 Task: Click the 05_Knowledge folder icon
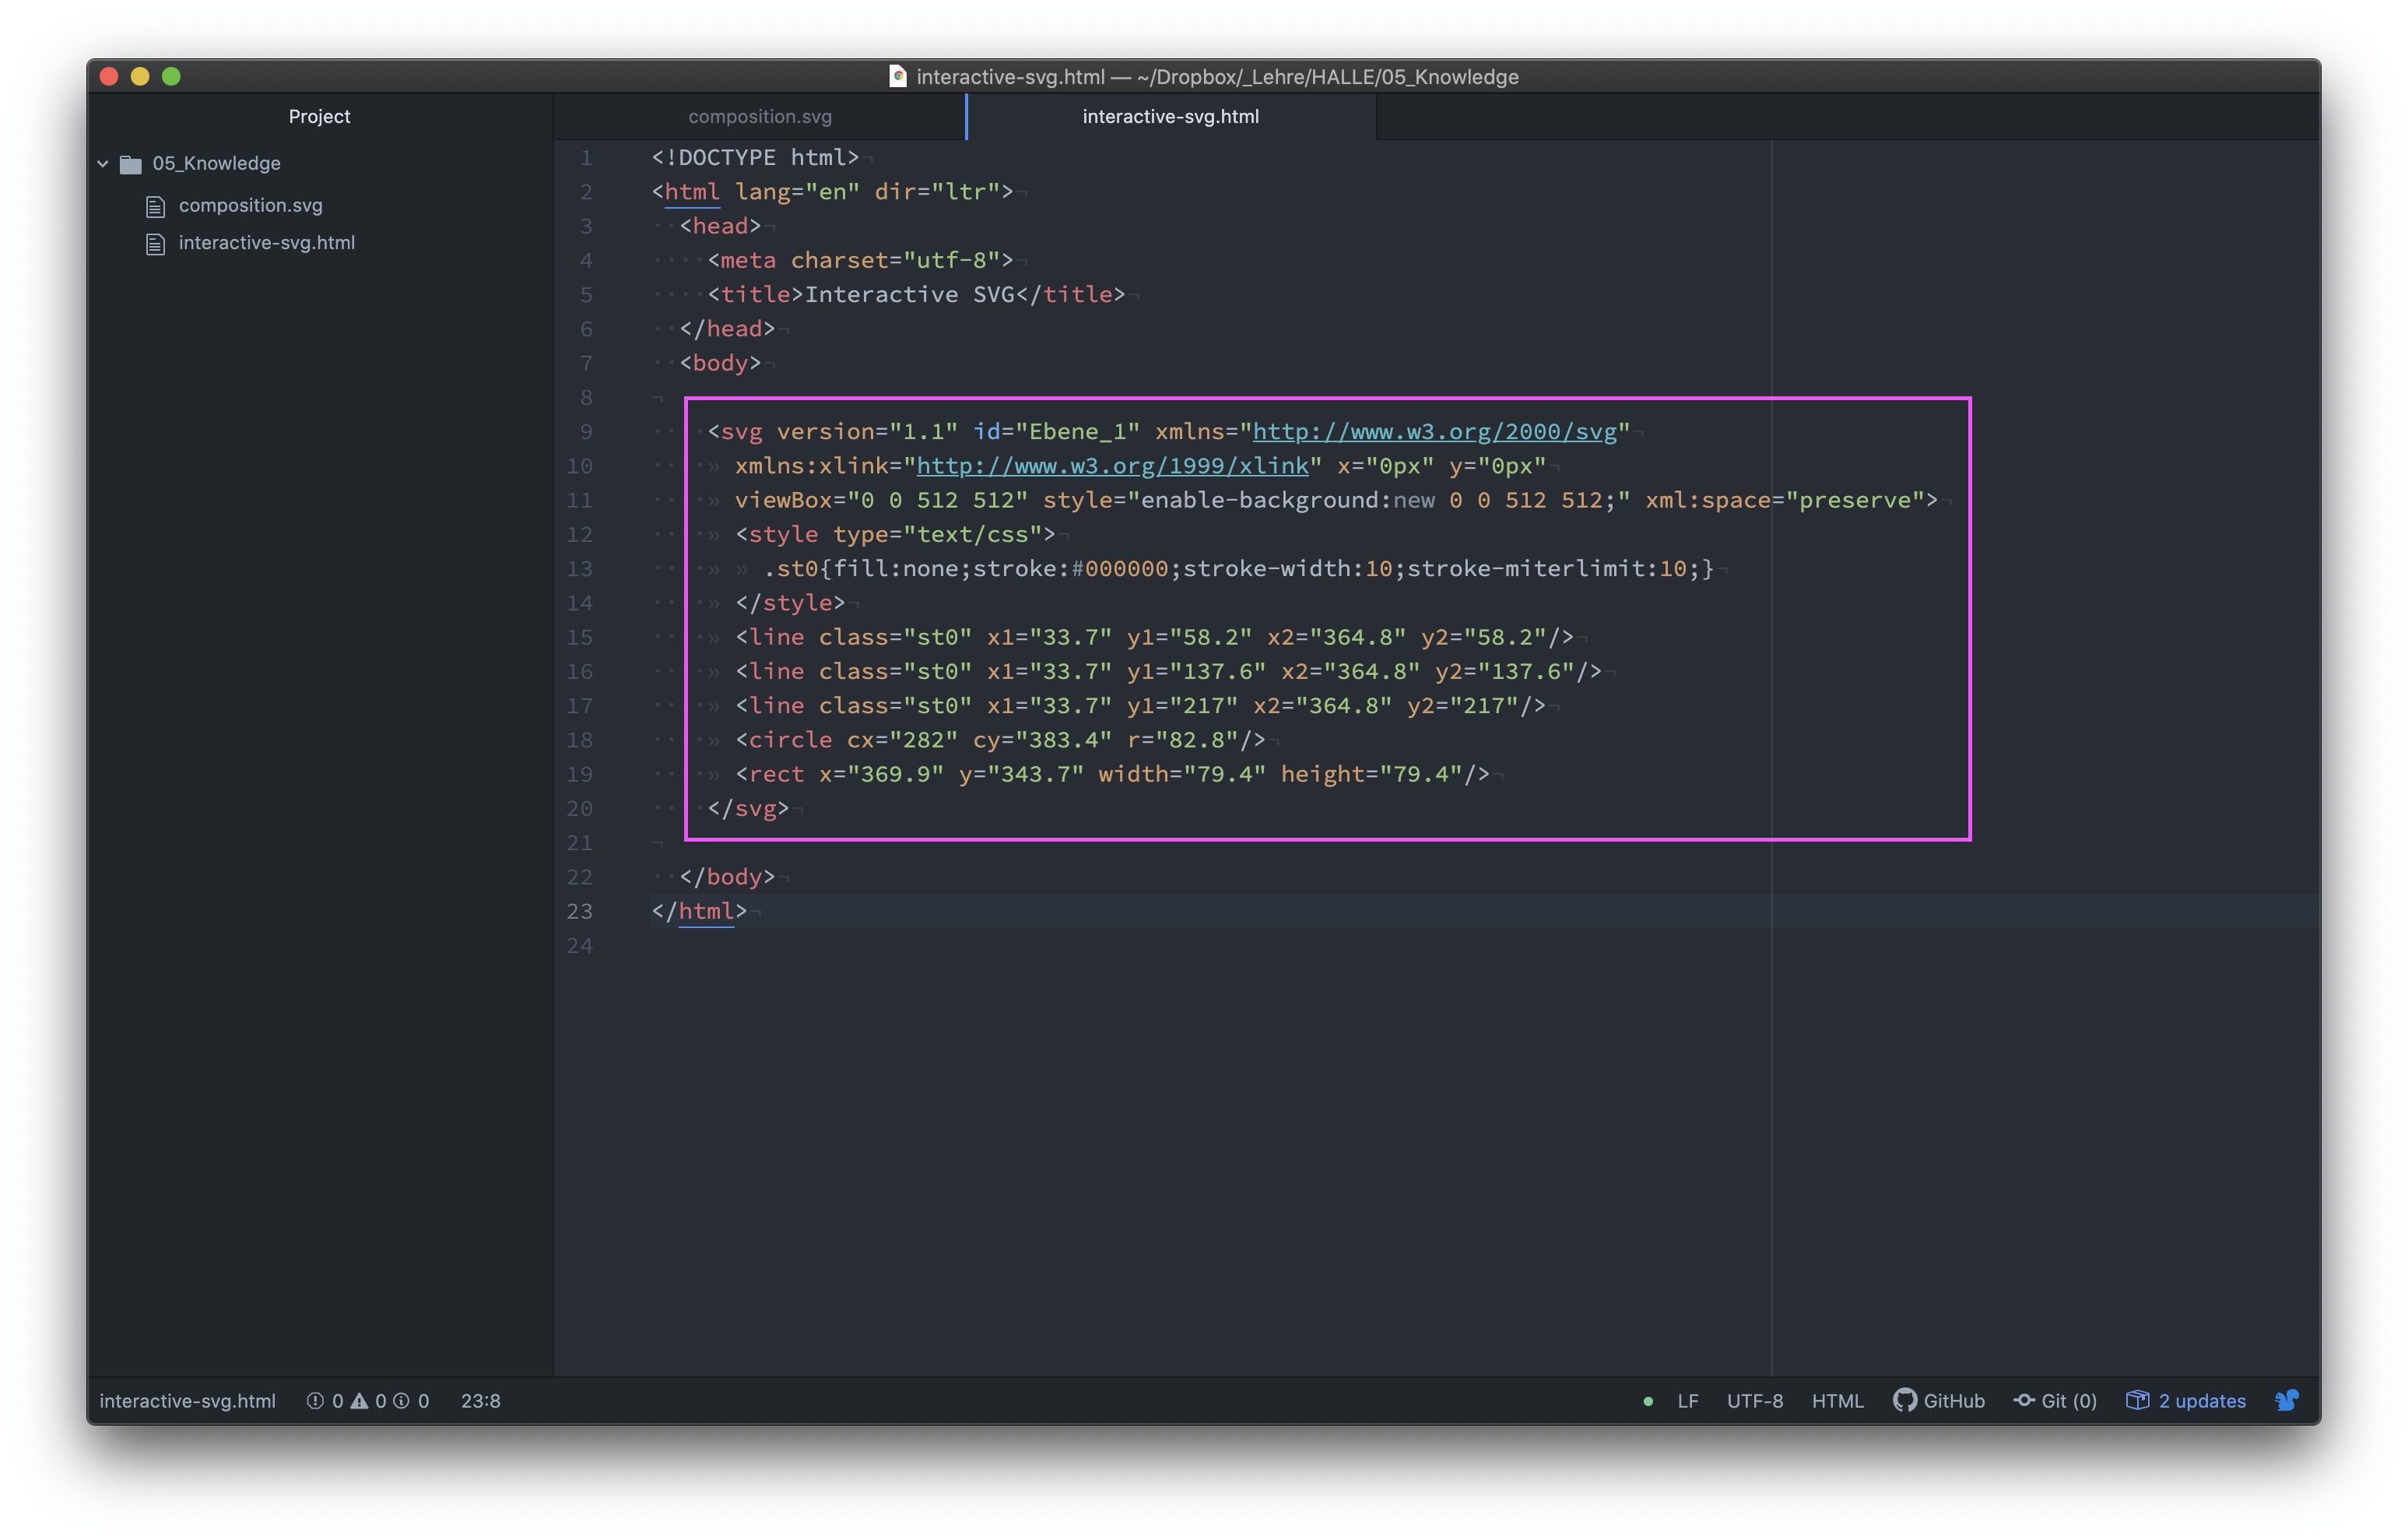tap(131, 164)
